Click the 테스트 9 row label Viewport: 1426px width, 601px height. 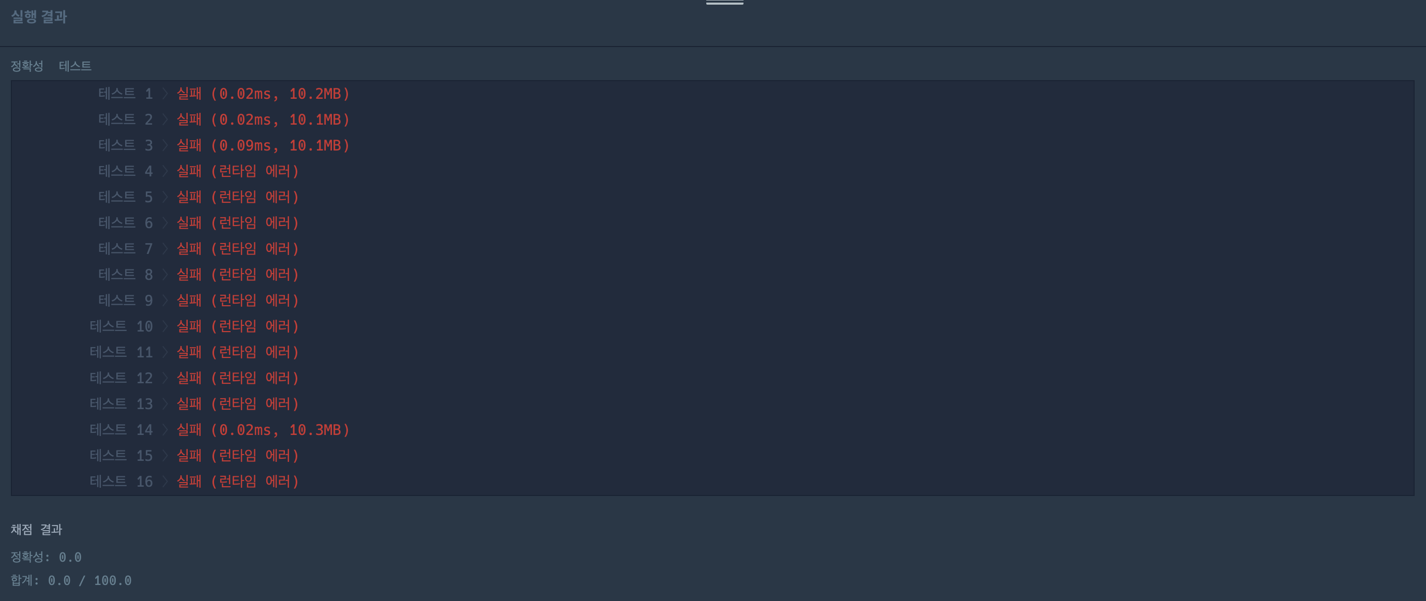click(x=125, y=300)
